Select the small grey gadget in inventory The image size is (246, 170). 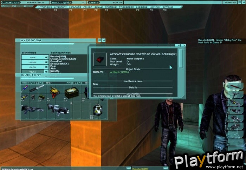(33, 97)
